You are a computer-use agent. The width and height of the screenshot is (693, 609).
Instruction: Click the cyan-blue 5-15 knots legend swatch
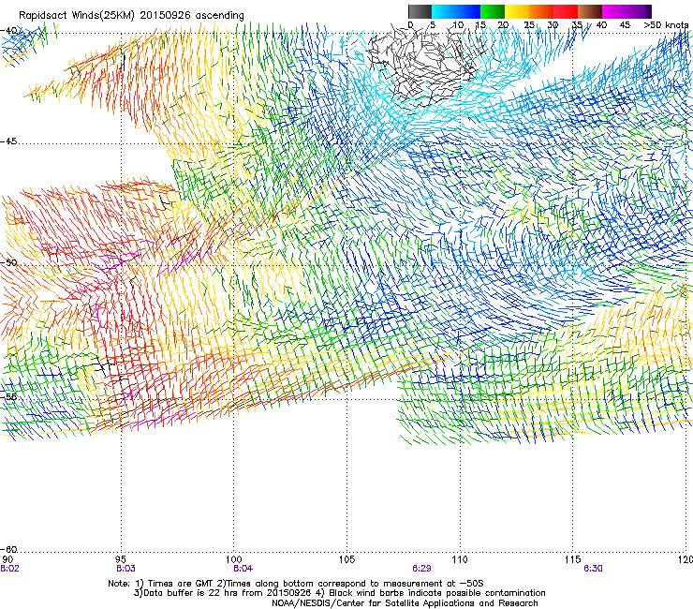click(x=456, y=11)
